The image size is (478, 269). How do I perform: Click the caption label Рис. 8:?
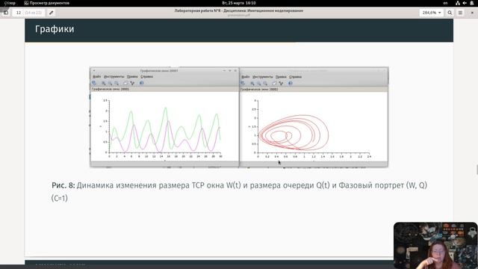(x=63, y=185)
